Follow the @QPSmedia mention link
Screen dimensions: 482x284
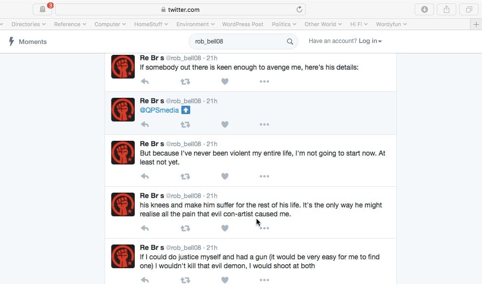(x=159, y=110)
